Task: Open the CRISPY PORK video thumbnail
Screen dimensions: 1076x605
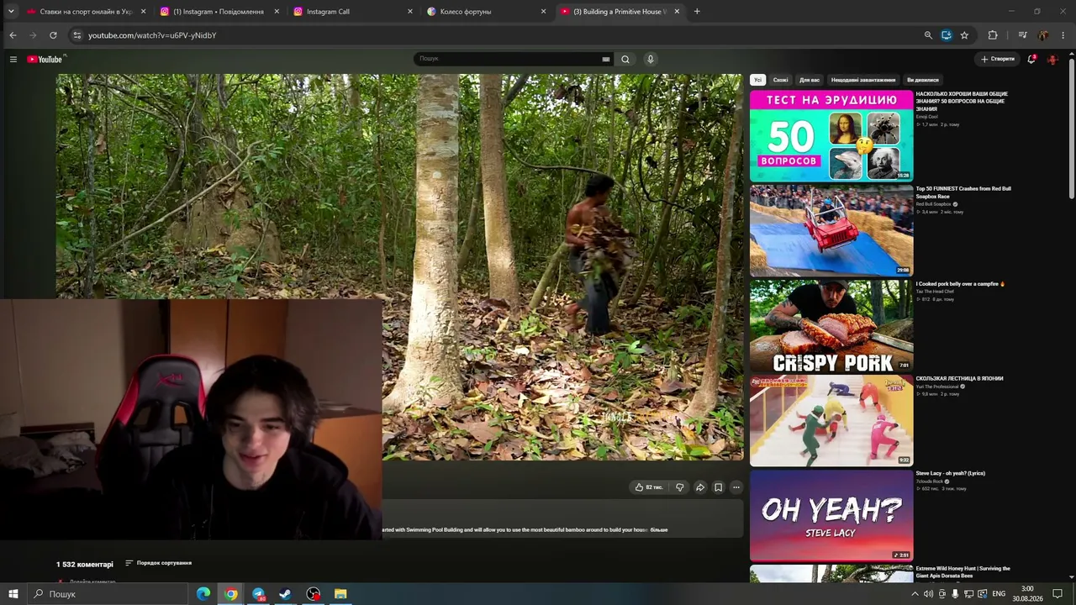Action: pos(831,325)
